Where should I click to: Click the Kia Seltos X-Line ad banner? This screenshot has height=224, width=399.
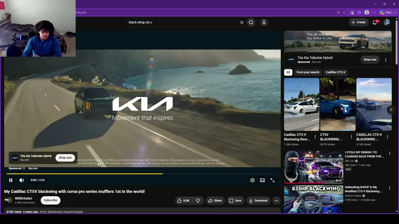point(338,41)
